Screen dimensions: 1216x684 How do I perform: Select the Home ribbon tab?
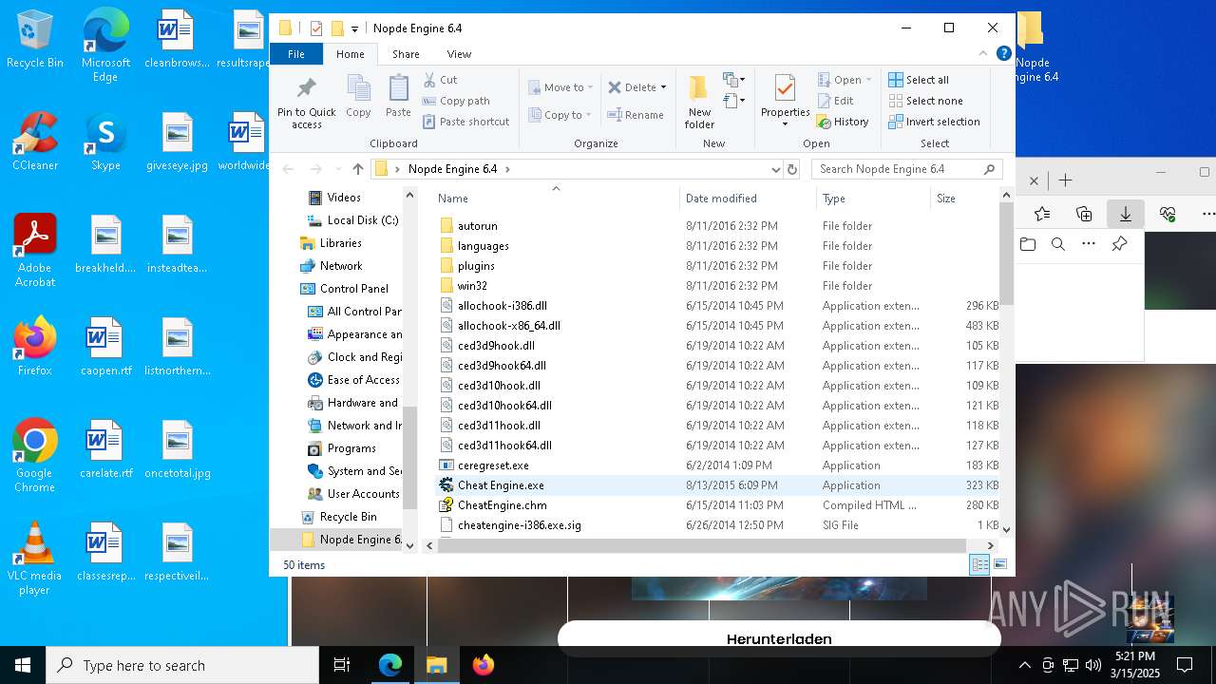click(350, 54)
